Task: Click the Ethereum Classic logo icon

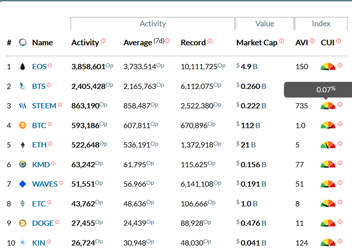Action: pyautogui.click(x=22, y=204)
